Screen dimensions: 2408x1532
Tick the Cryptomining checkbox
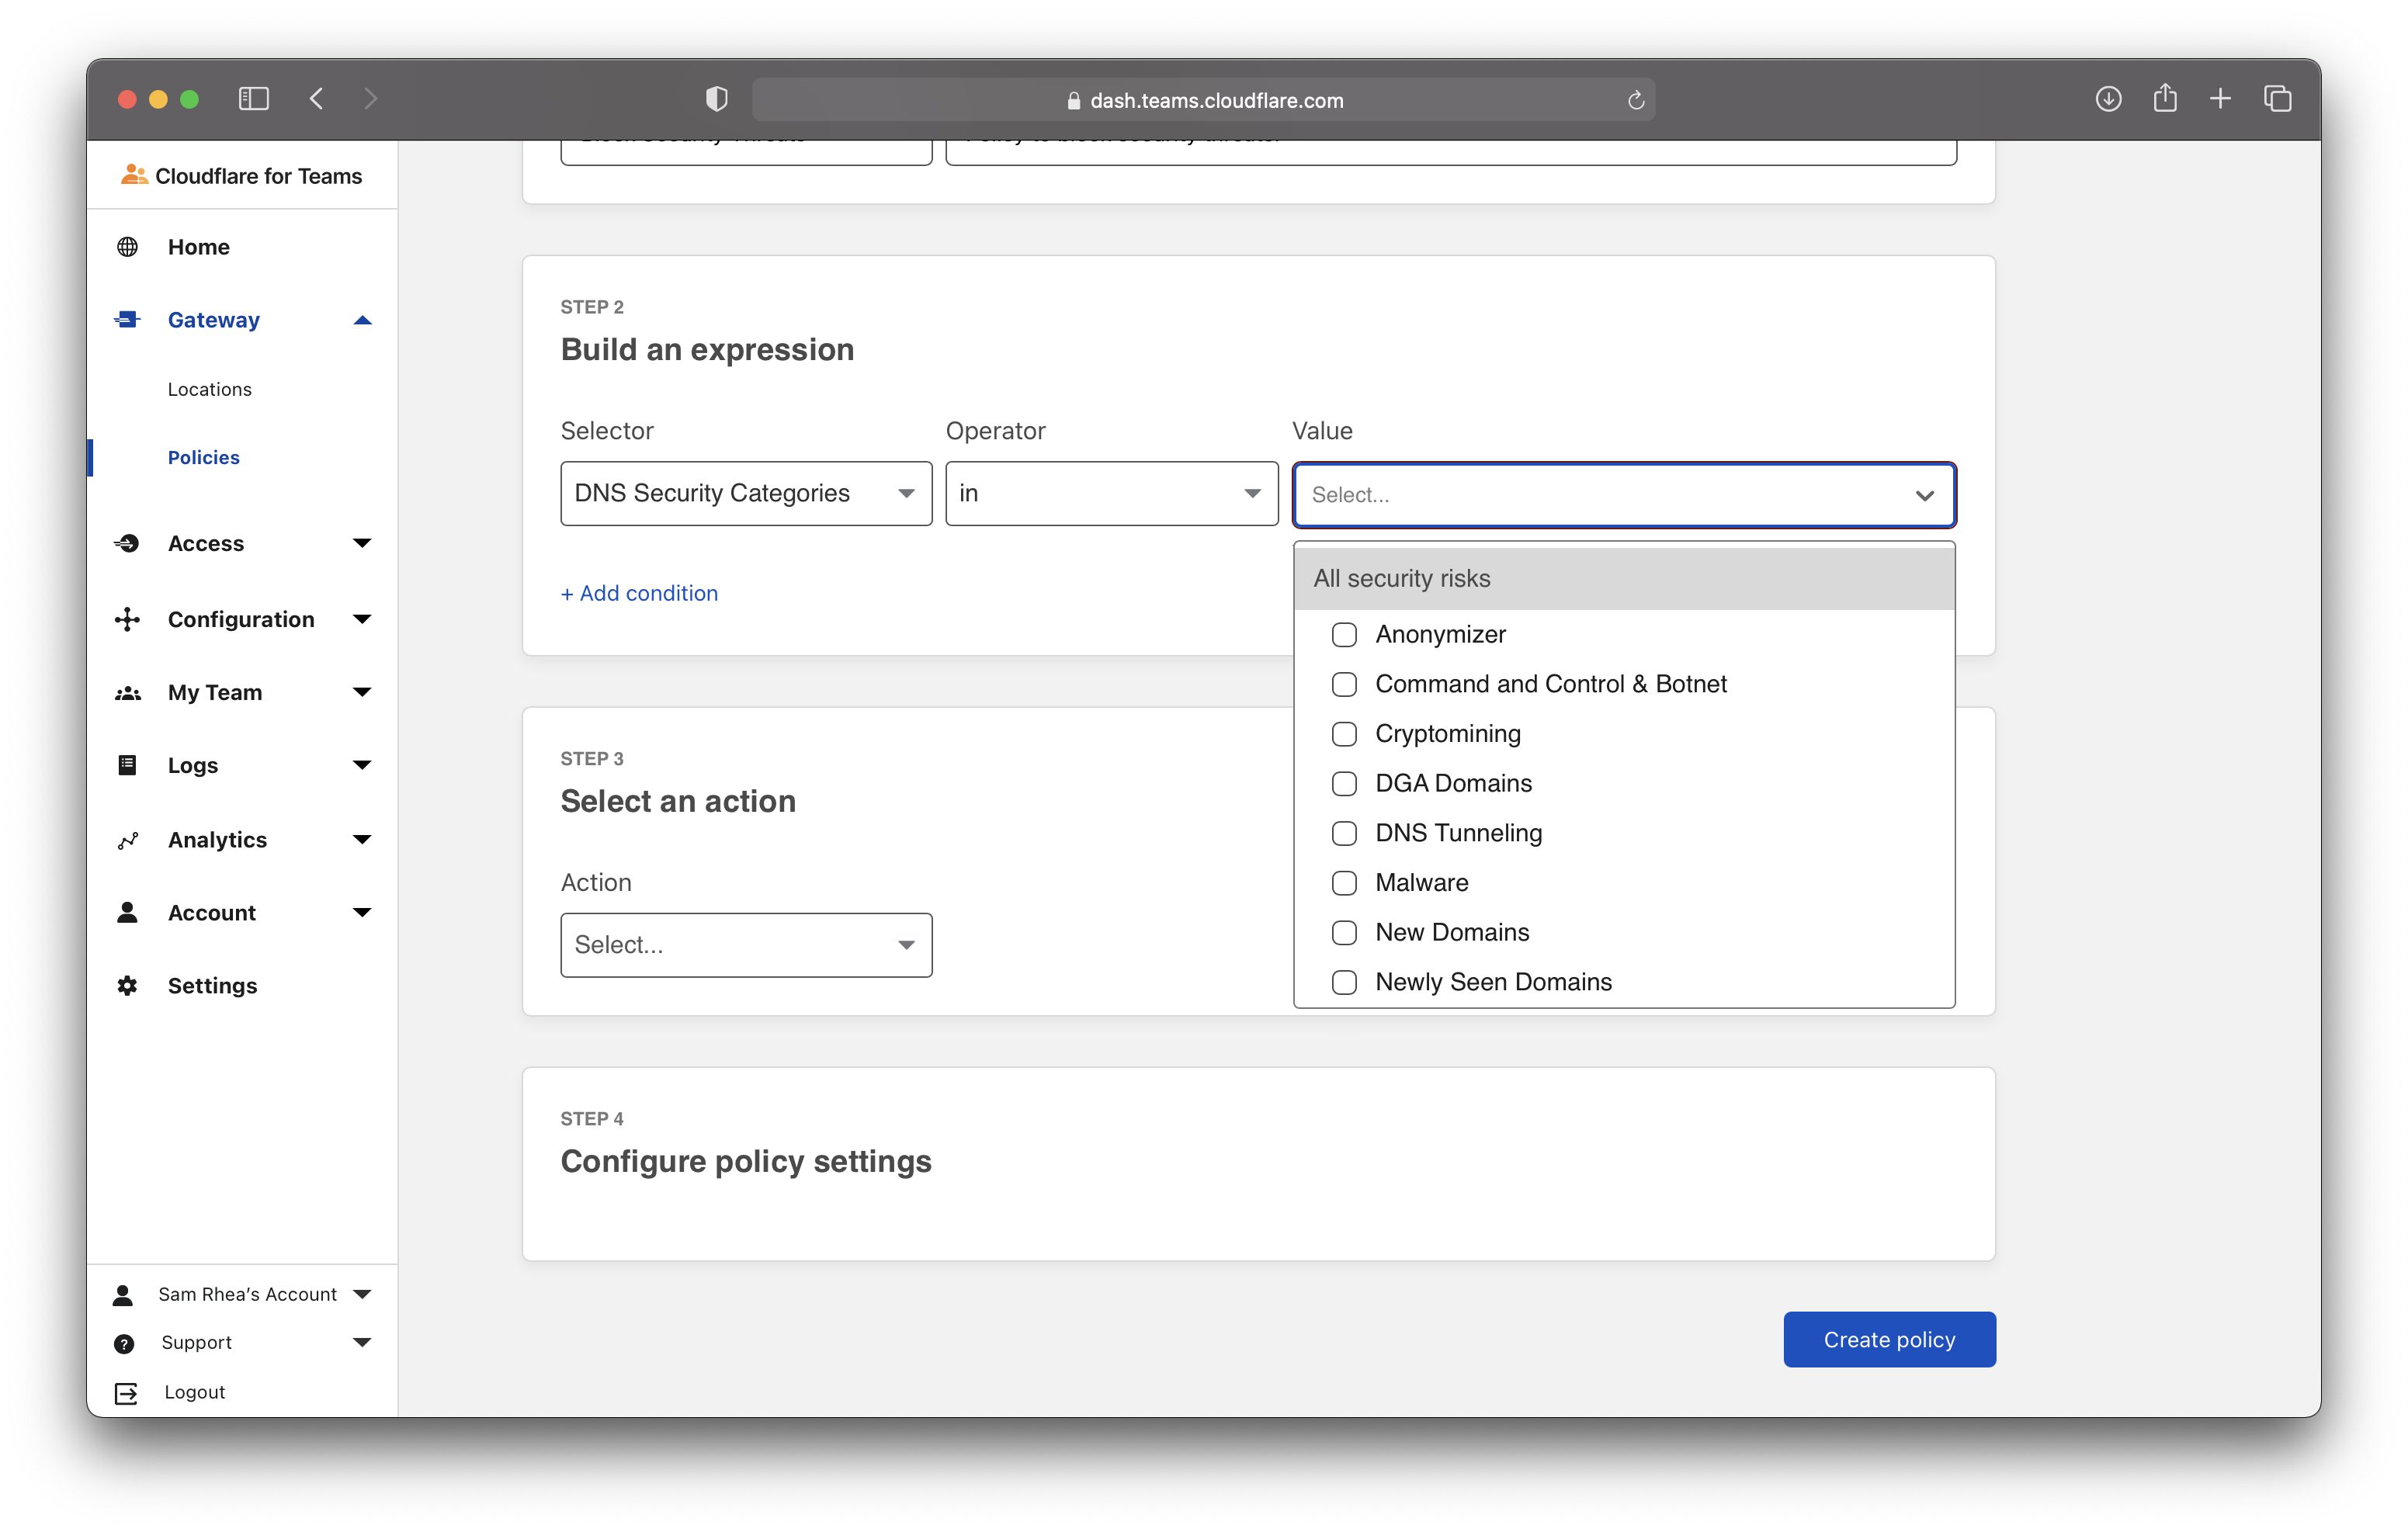(1344, 734)
